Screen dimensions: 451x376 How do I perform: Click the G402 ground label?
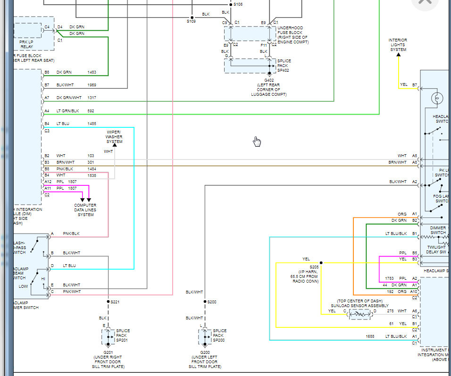(x=269, y=80)
